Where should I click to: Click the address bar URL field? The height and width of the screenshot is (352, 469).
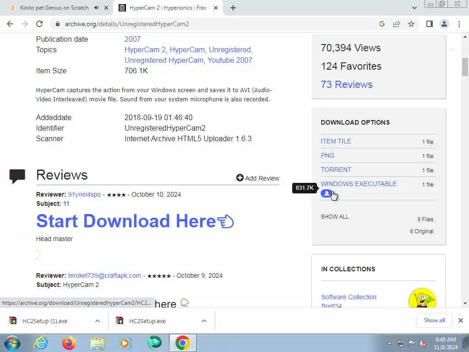tap(127, 24)
